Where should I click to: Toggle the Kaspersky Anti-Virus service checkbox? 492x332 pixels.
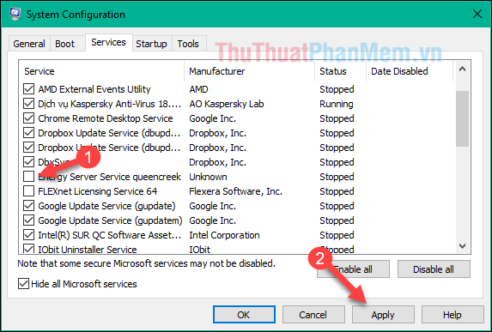point(29,104)
